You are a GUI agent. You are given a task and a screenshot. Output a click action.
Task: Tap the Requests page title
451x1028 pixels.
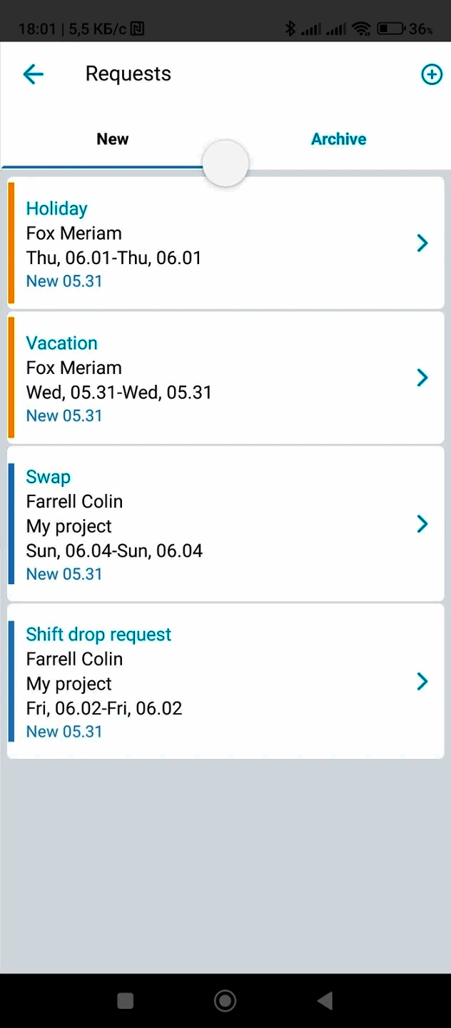pyautogui.click(x=128, y=74)
